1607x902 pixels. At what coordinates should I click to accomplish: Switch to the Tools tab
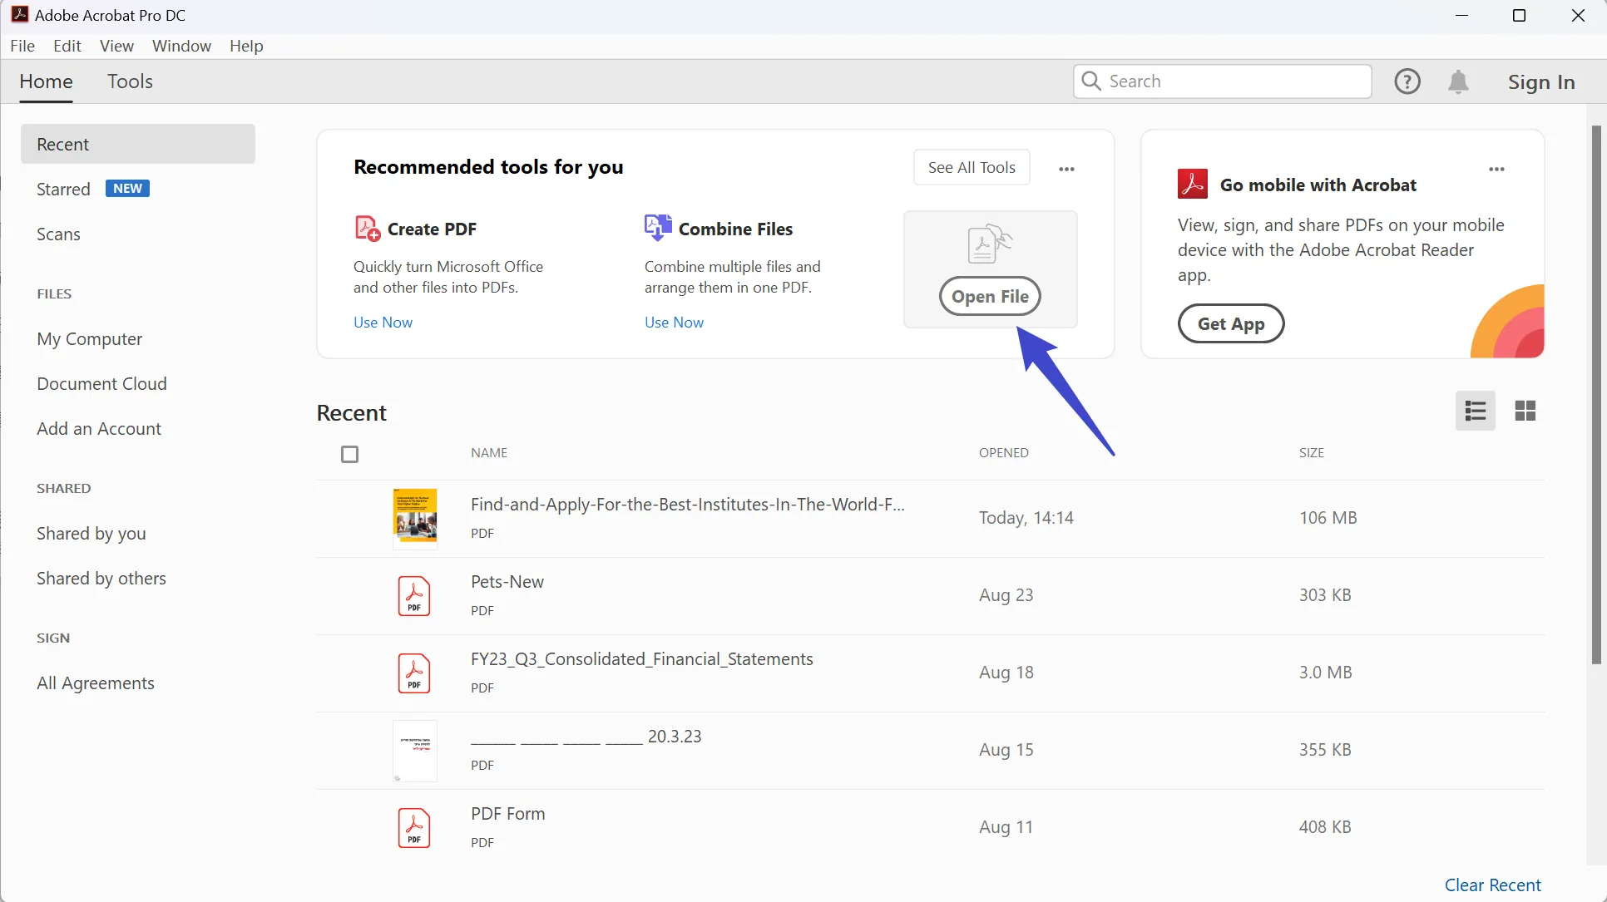130,81
